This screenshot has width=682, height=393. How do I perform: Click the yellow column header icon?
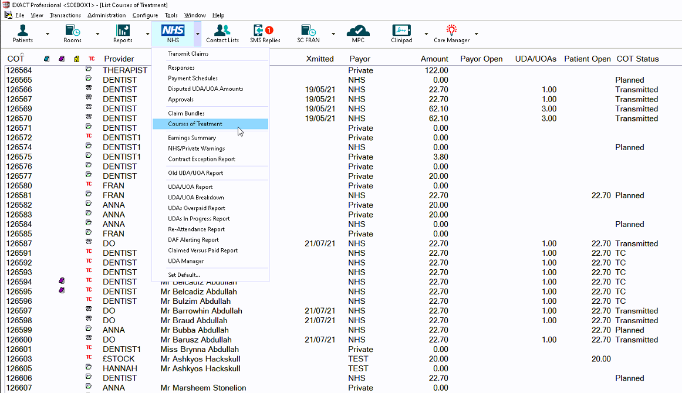point(76,59)
